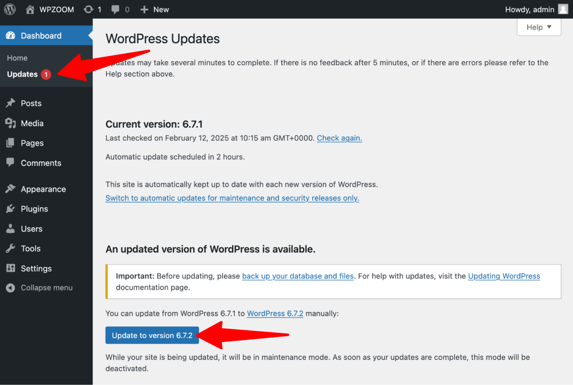This screenshot has width=573, height=385.
Task: Open the Check again link
Action: tap(339, 138)
